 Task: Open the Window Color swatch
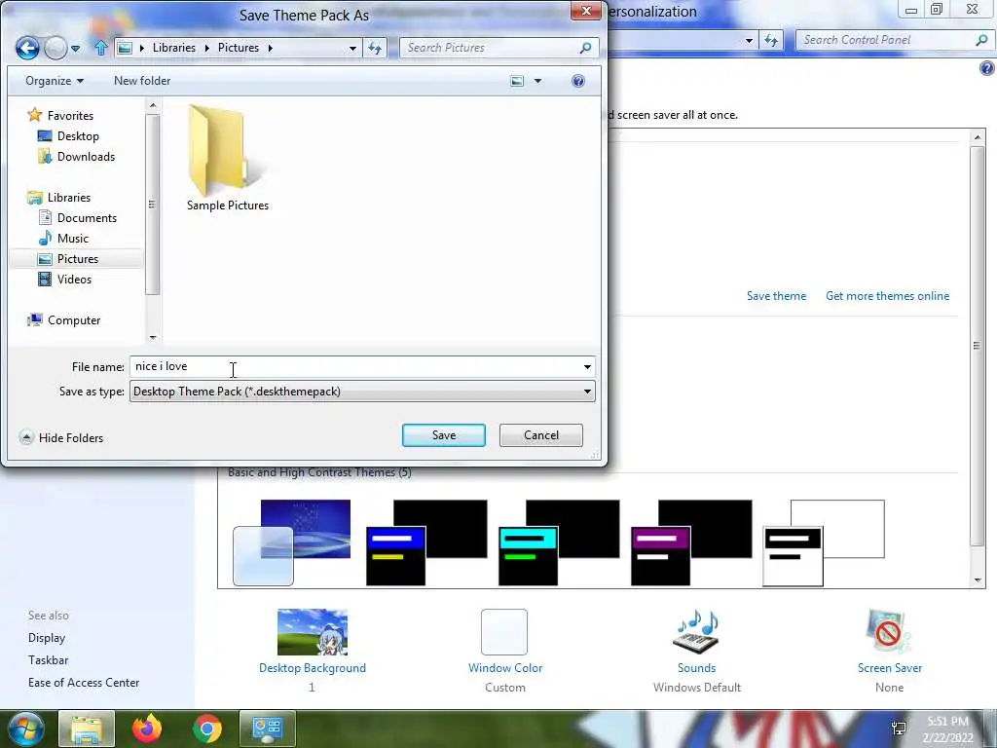click(x=504, y=631)
